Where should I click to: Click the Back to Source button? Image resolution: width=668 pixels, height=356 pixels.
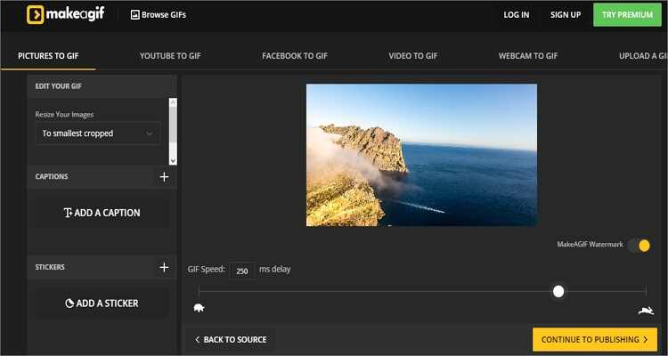point(231,339)
